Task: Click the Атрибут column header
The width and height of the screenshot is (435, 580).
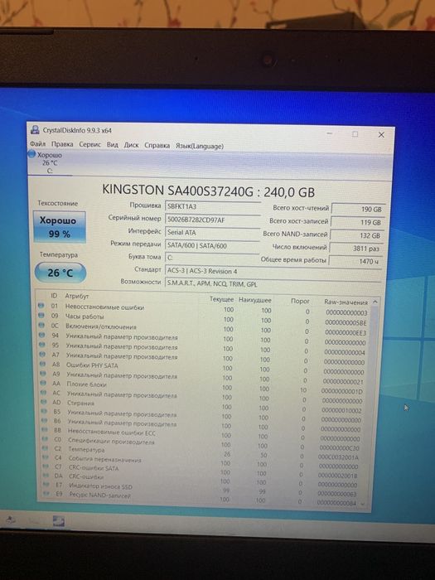Action: (77, 296)
